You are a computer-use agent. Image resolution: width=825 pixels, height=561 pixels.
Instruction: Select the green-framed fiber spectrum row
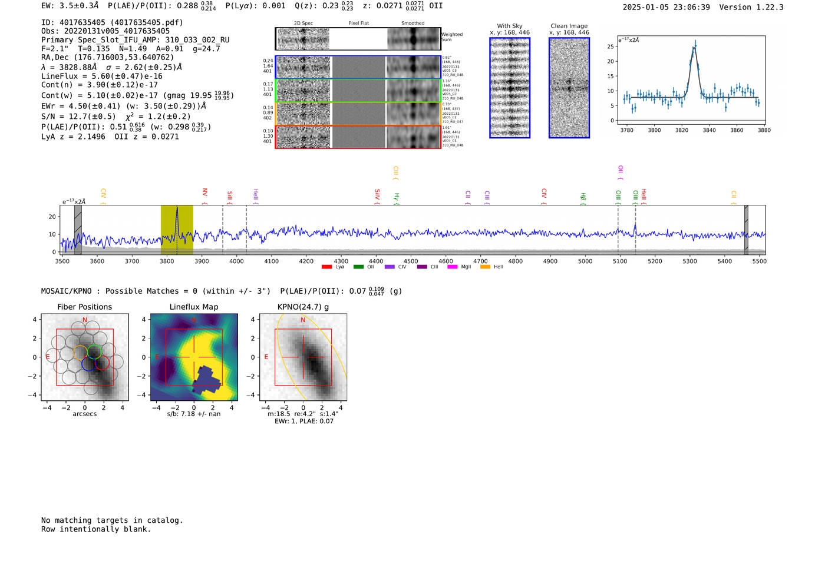click(358, 91)
